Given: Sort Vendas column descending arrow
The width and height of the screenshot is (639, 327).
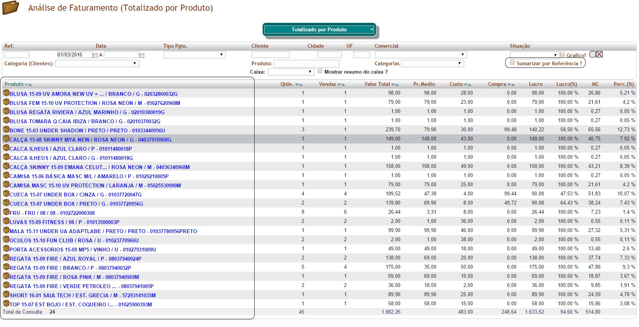Looking at the screenshot, I should (339, 85).
